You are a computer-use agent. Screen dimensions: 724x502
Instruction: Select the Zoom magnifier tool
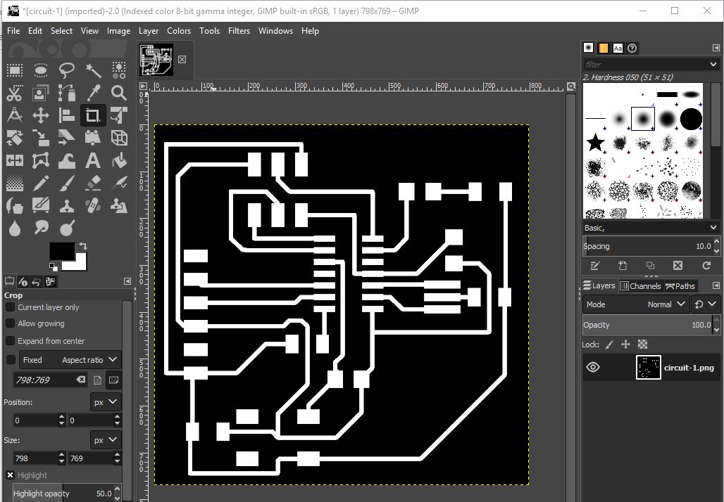pyautogui.click(x=119, y=93)
